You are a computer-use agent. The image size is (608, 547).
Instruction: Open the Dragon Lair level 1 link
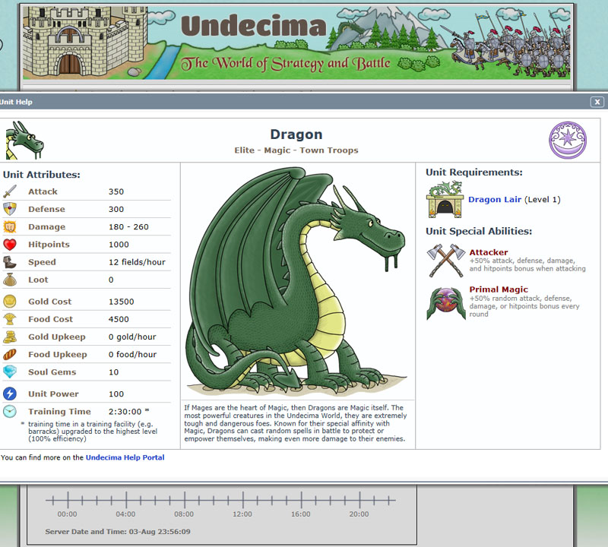point(494,199)
